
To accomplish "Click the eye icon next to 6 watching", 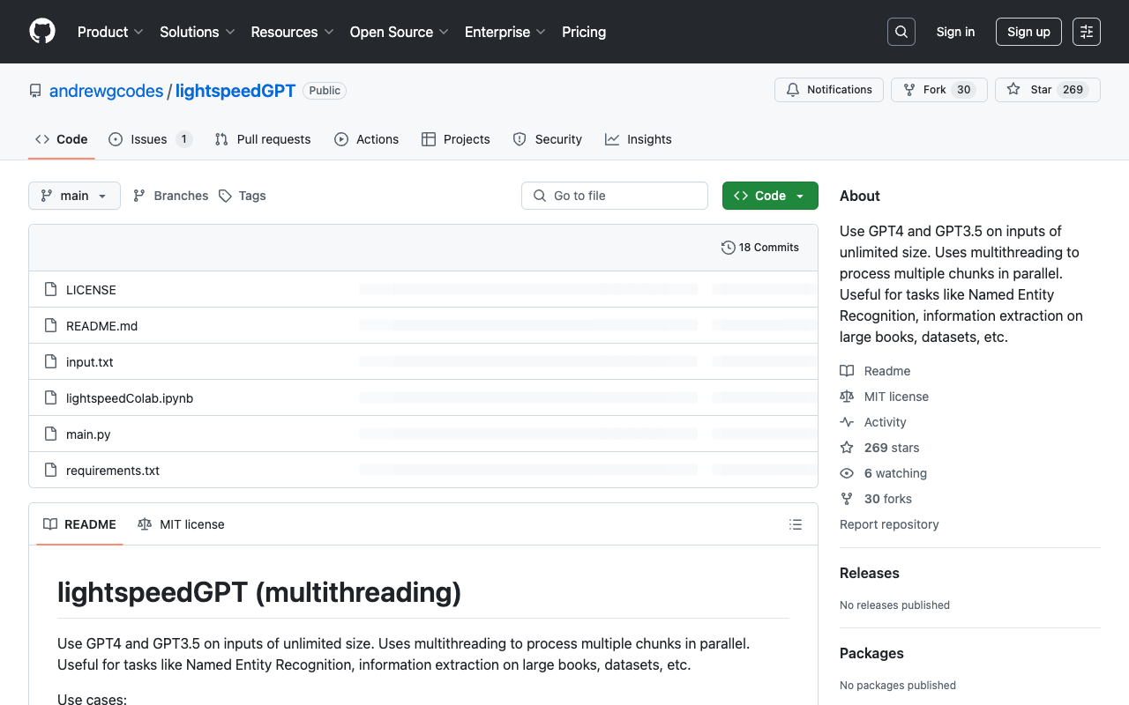I will 847,473.
